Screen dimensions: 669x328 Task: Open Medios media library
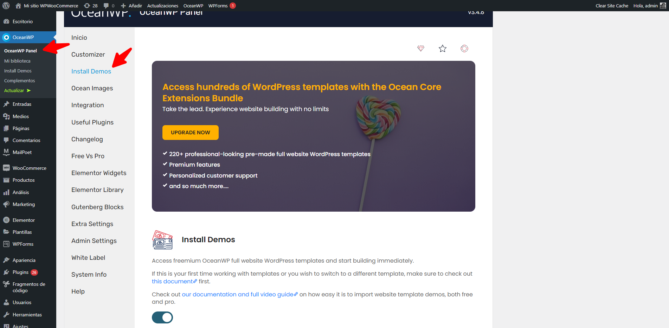click(21, 116)
